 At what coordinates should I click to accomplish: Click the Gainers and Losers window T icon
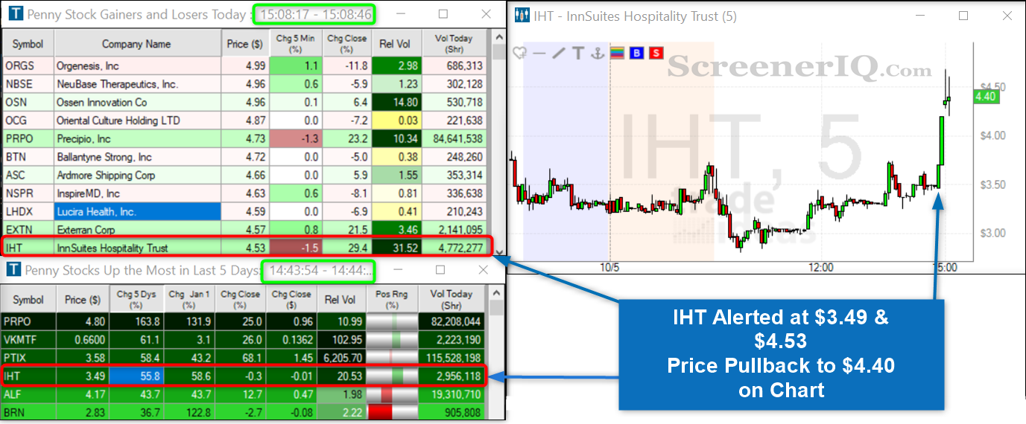click(x=14, y=14)
